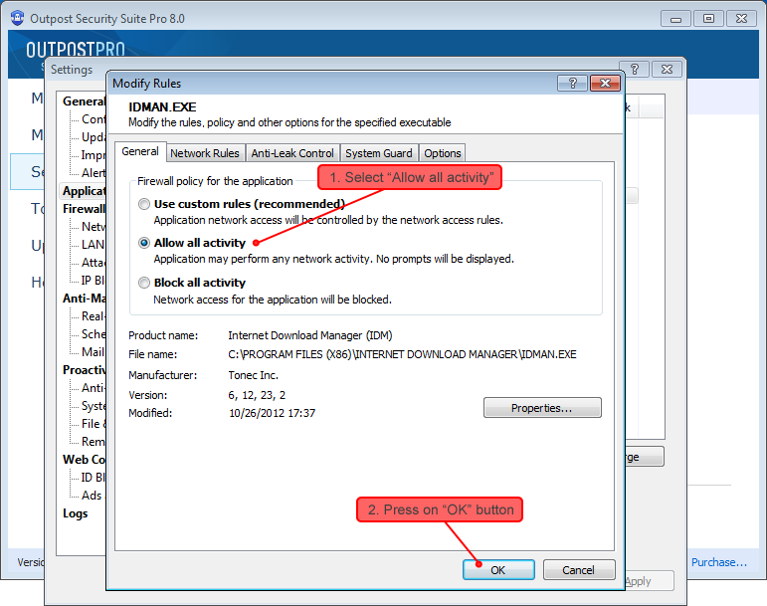This screenshot has width=767, height=606.
Task: Open file Properties… button
Action: point(542,407)
